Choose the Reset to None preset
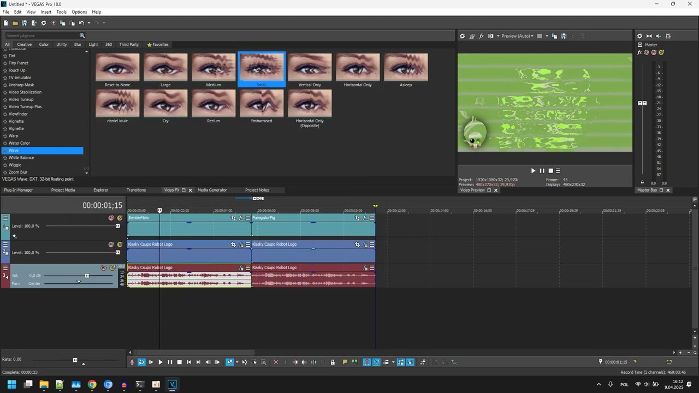The width and height of the screenshot is (699, 393). click(117, 67)
